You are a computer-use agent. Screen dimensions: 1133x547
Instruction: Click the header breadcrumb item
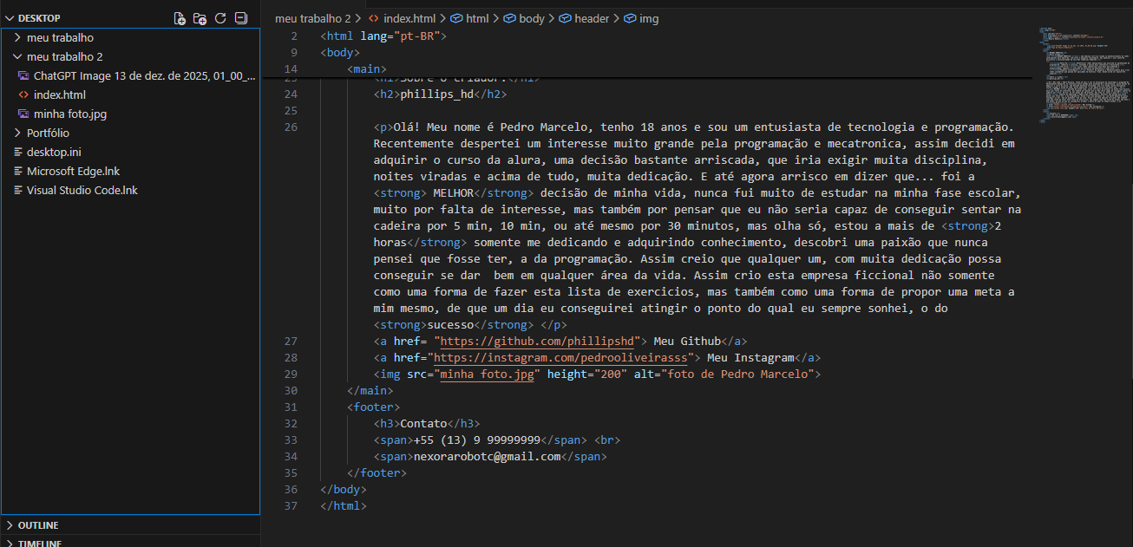(592, 18)
